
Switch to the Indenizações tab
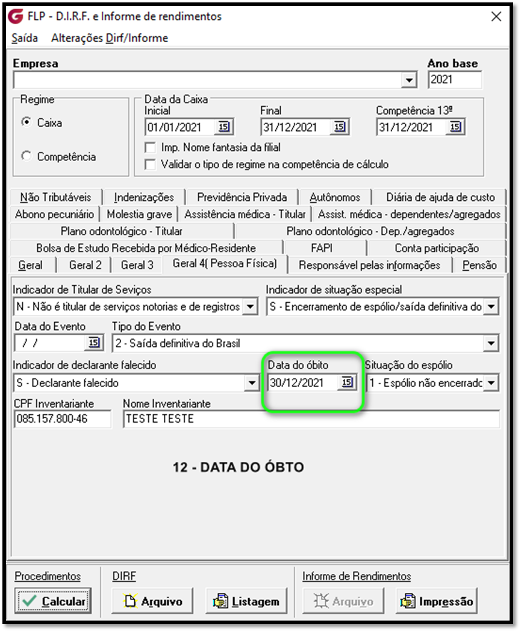coord(144,197)
